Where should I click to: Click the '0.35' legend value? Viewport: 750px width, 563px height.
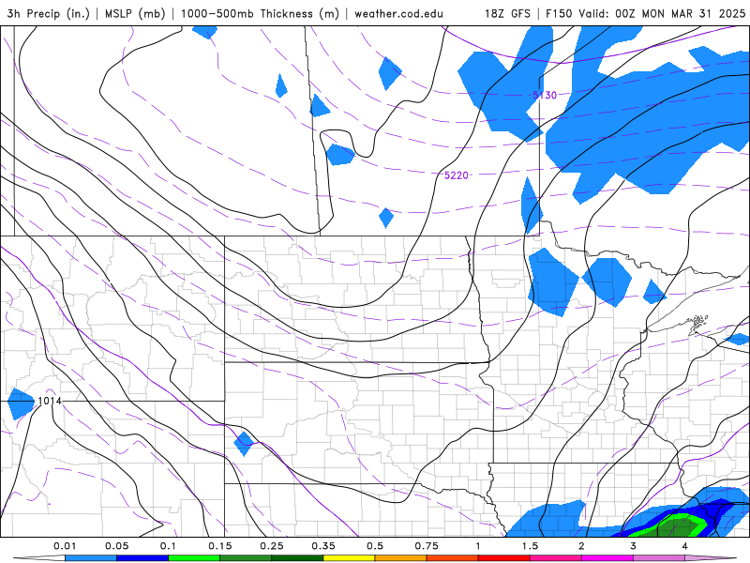pyautogui.click(x=323, y=546)
